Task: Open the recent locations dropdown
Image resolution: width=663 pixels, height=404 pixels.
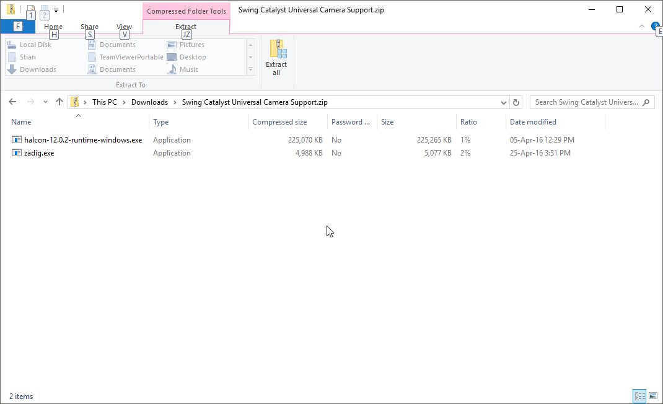Action: pyautogui.click(x=45, y=102)
